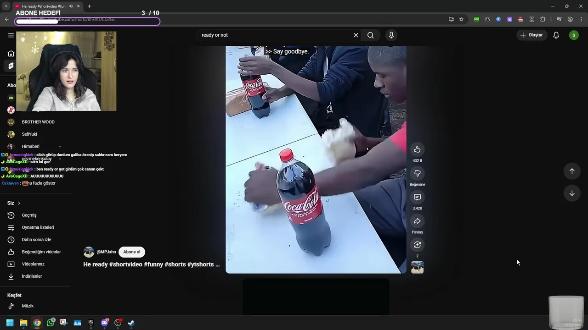Open WhatsApp from the taskbar
The height and width of the screenshot is (330, 588).
pyautogui.click(x=51, y=323)
